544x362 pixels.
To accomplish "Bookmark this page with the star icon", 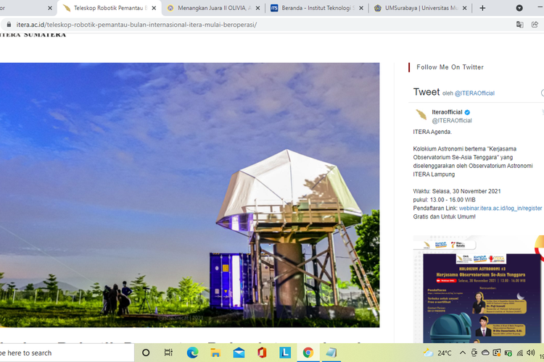I will [x=535, y=25].
